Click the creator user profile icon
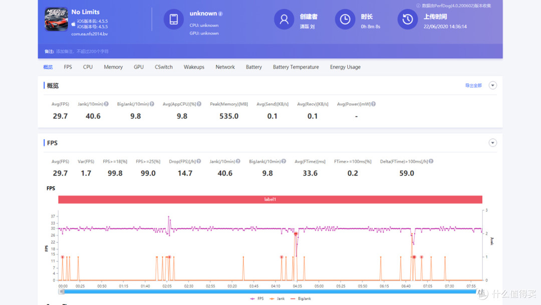Viewport: 541px width, 305px height. point(284,20)
